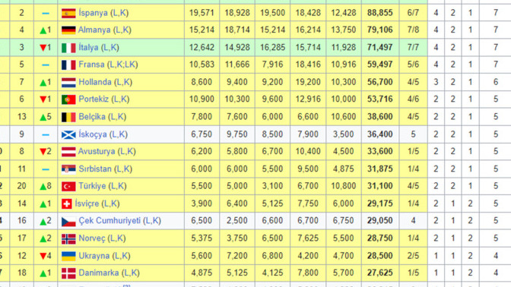Click the Austria flag icon

tap(68, 152)
